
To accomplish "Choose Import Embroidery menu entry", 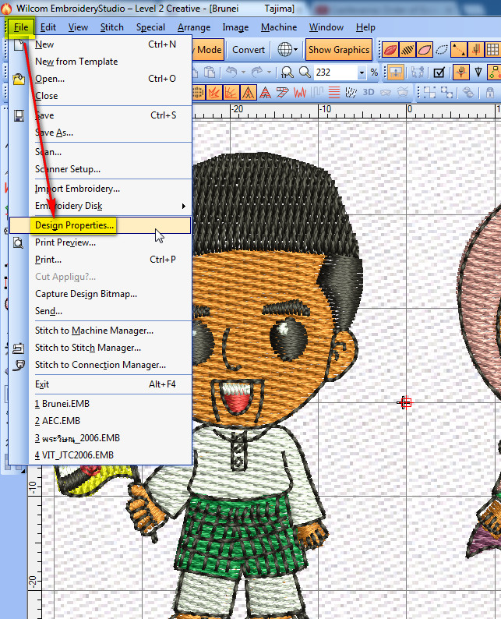I will (x=101, y=189).
